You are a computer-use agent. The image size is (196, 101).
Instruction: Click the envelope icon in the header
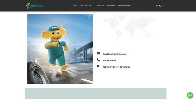pyautogui.click(x=163, y=6)
